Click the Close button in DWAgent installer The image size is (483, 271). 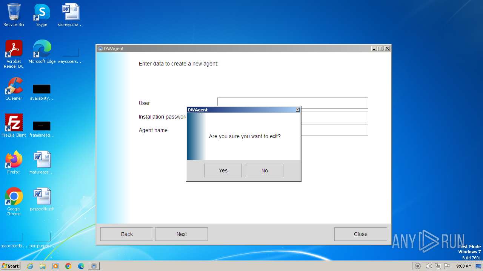361,234
